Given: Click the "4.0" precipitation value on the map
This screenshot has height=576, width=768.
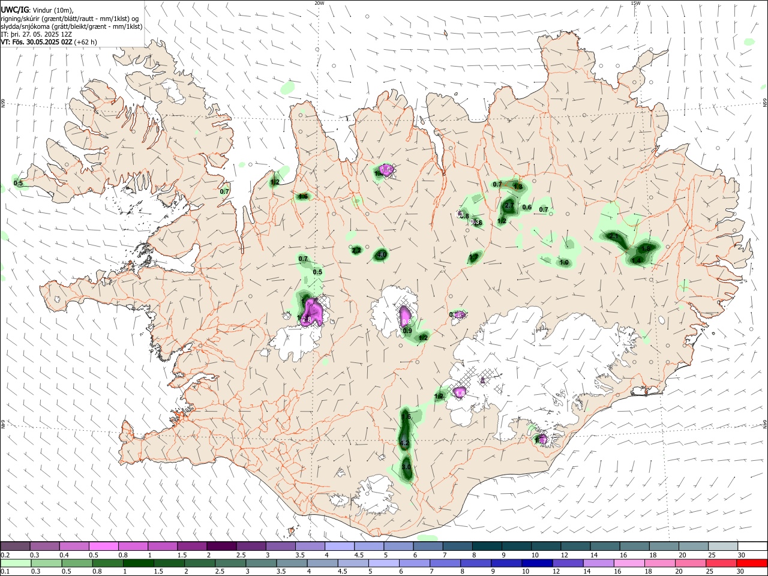Looking at the screenshot, I should click(381, 255).
